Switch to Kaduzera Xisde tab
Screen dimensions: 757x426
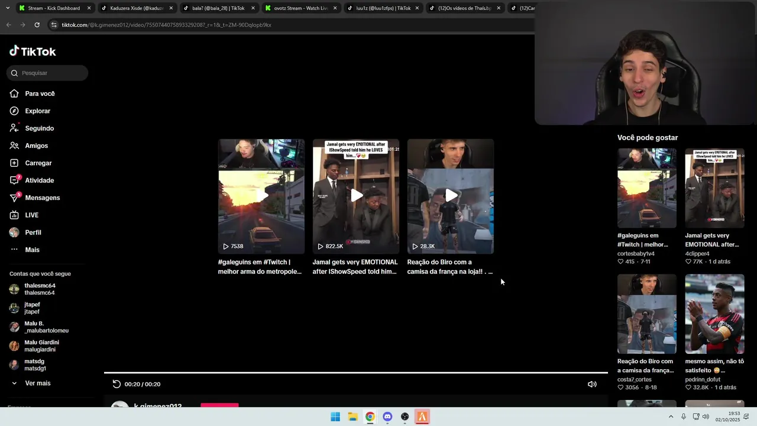[x=137, y=8]
